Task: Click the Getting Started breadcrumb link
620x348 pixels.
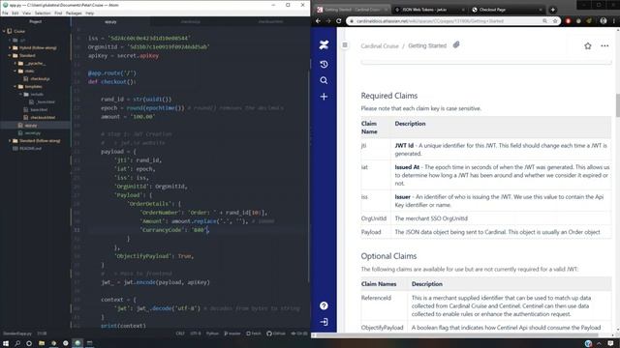Action: (x=427, y=45)
